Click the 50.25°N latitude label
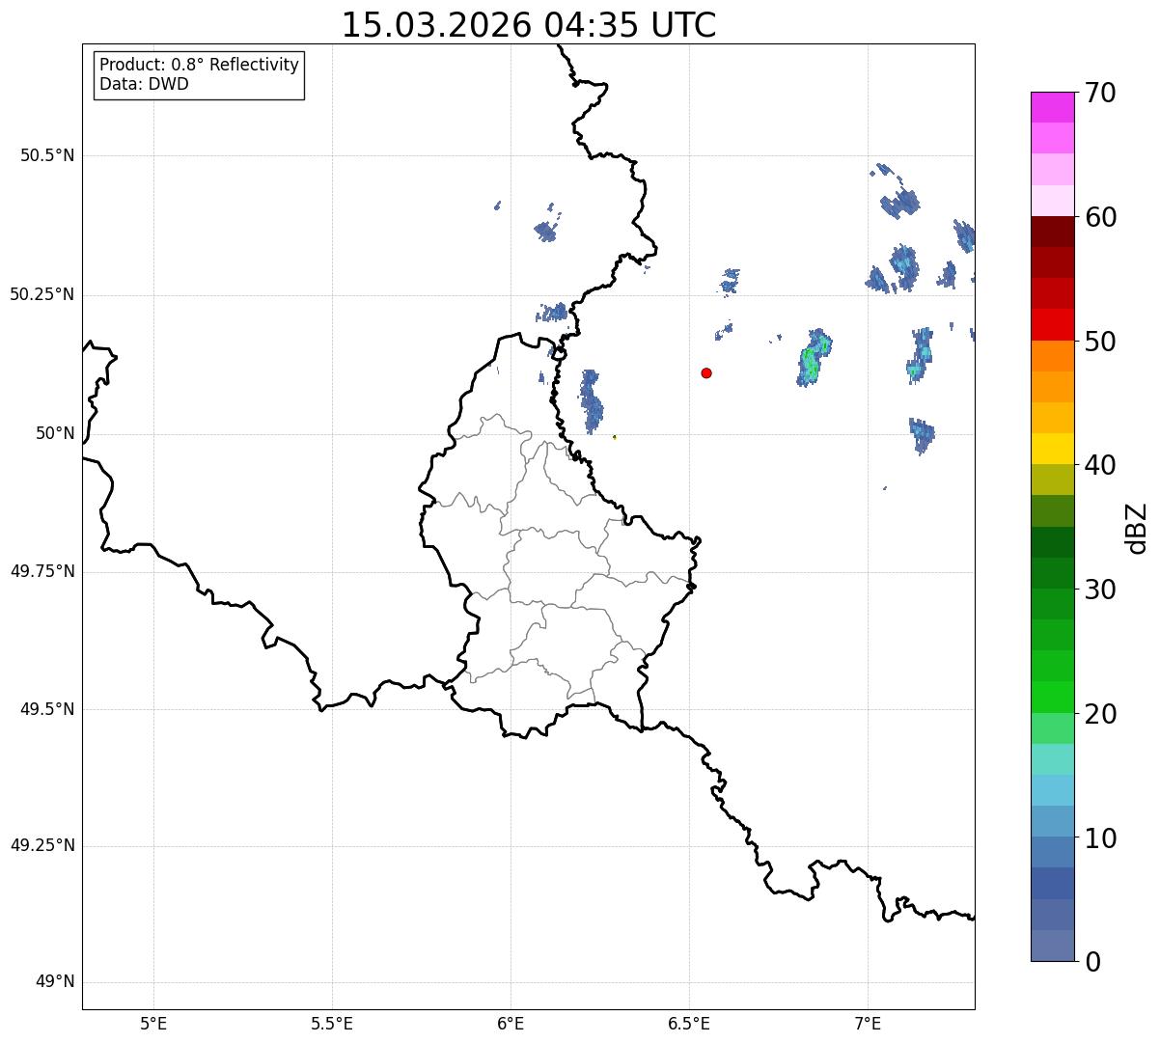The height and width of the screenshot is (1043, 1160). point(41,294)
